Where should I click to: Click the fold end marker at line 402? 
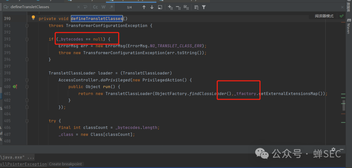pos(27,100)
